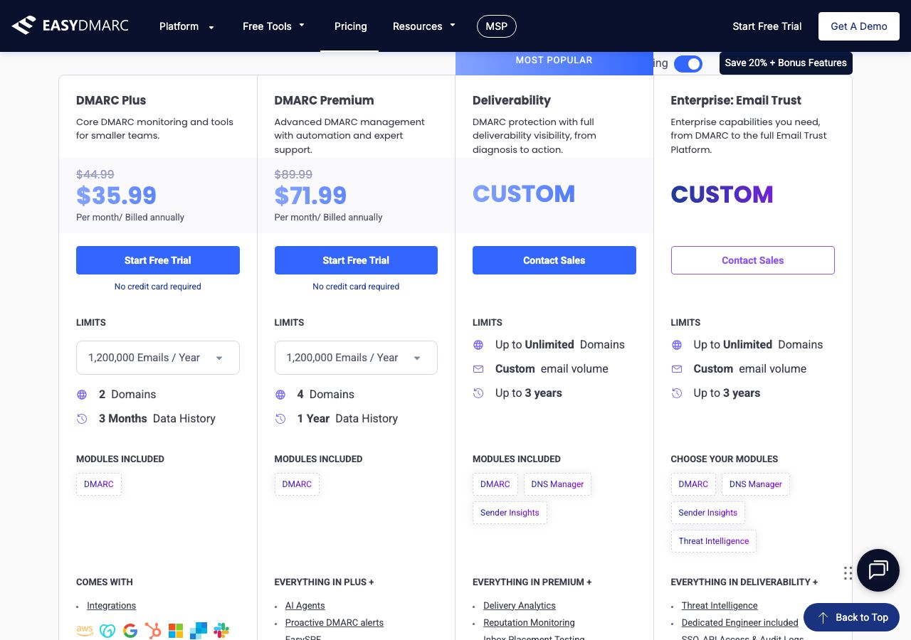The width and height of the screenshot is (911, 640).
Task: Click the $35.99 price text
Action: pos(116,196)
